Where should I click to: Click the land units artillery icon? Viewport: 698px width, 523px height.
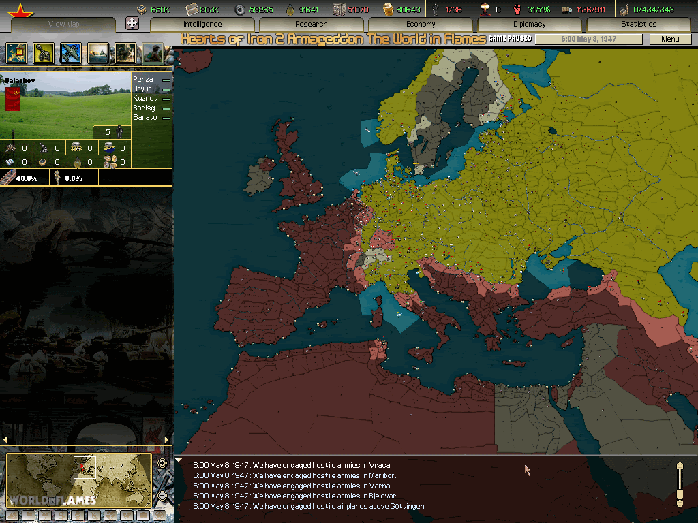coord(44,52)
